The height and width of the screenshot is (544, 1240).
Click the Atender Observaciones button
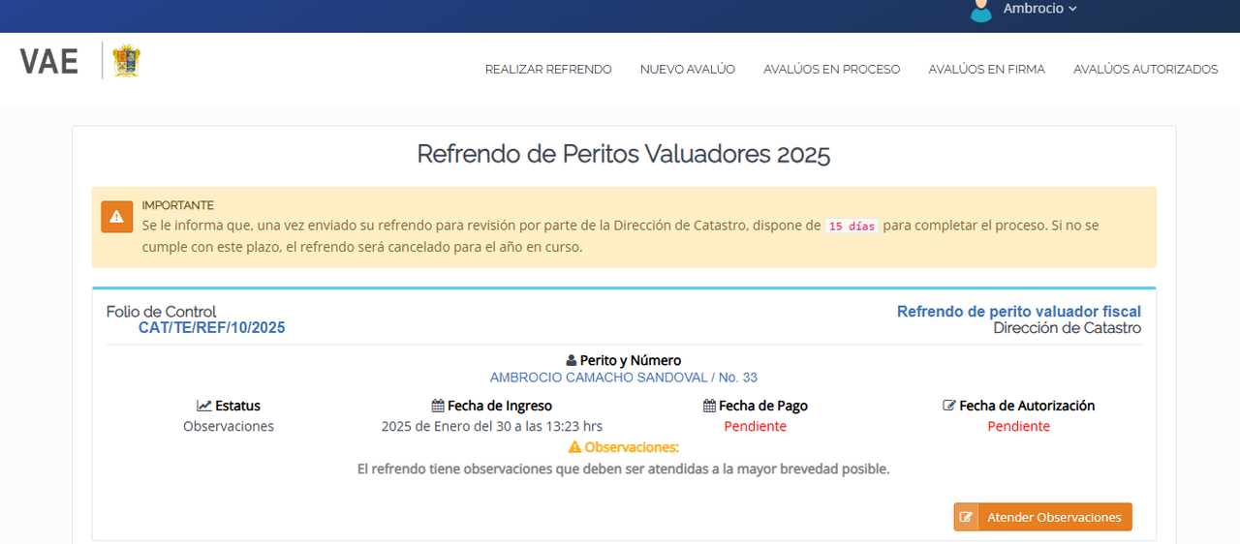tap(1042, 517)
